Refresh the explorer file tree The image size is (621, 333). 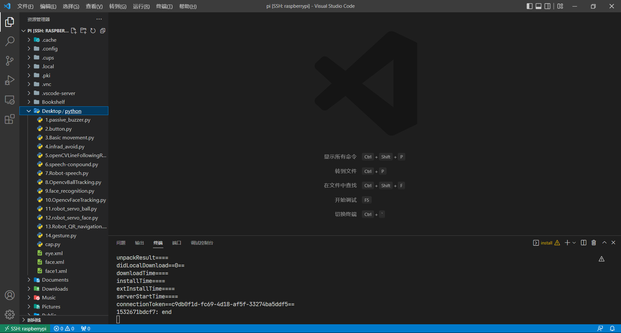coord(93,31)
